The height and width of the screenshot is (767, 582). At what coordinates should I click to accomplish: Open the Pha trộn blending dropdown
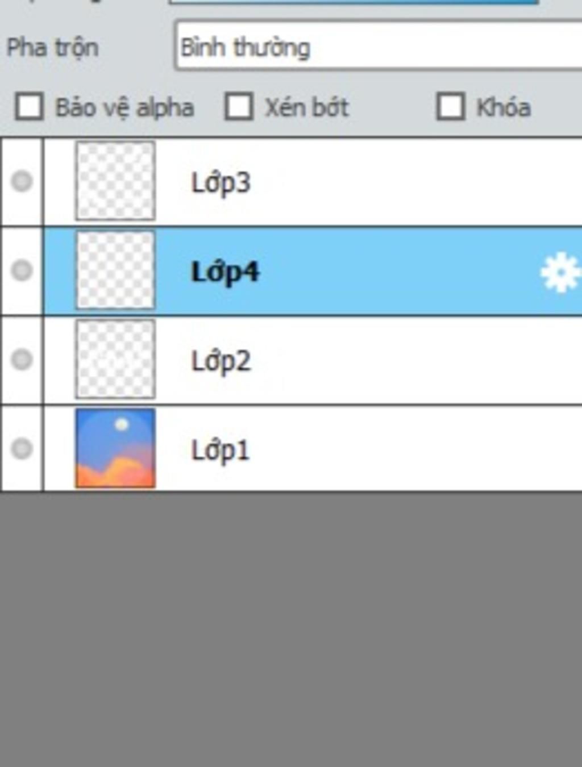(x=379, y=46)
